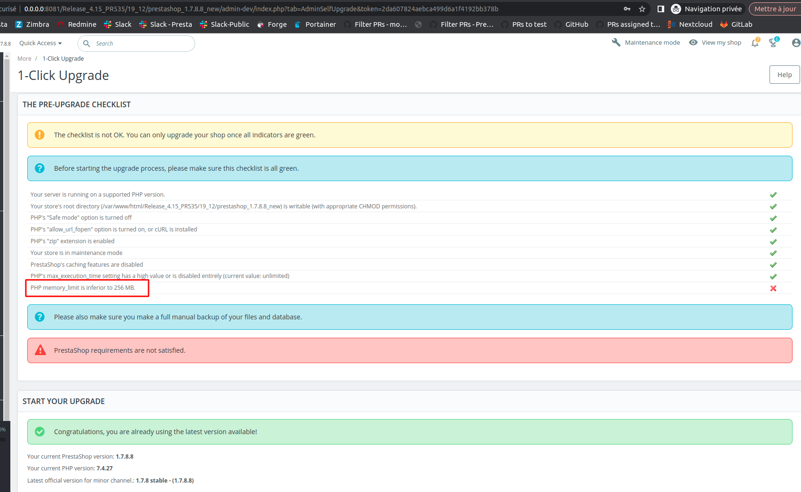Screen dimensions: 801x492
Task: Click the More breadcrumb link
Action: (24, 59)
